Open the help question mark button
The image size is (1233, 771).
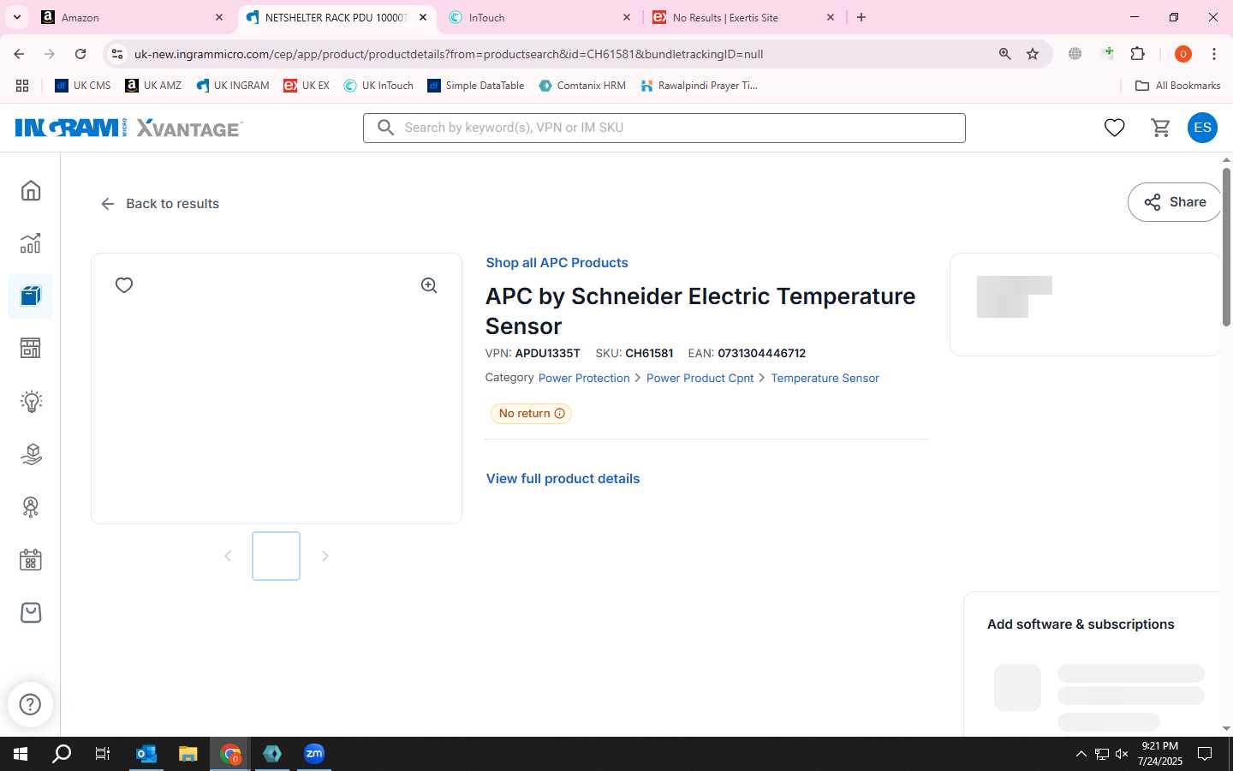tap(31, 704)
